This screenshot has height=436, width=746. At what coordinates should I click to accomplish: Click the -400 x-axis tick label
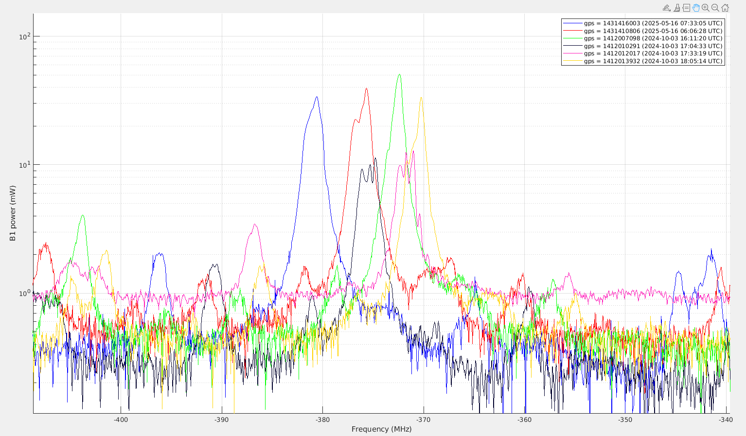tap(121, 420)
